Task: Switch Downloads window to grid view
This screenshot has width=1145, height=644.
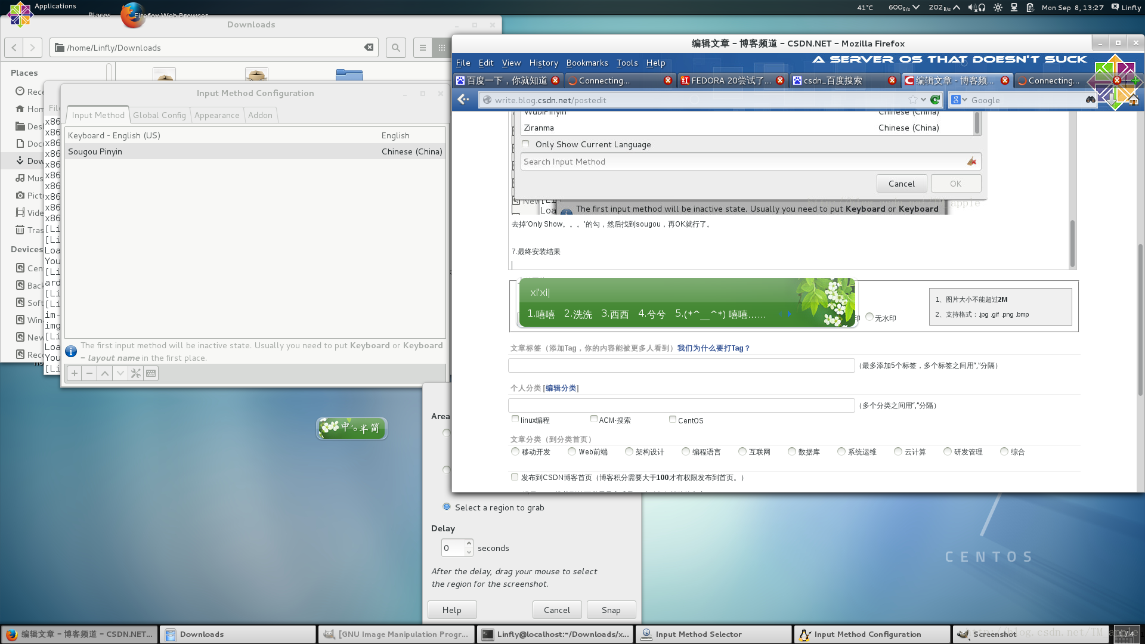Action: click(x=441, y=48)
